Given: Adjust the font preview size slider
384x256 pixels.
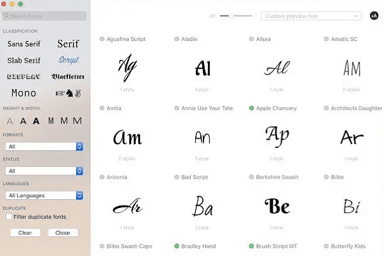Looking at the screenshot, I should 231,15.
